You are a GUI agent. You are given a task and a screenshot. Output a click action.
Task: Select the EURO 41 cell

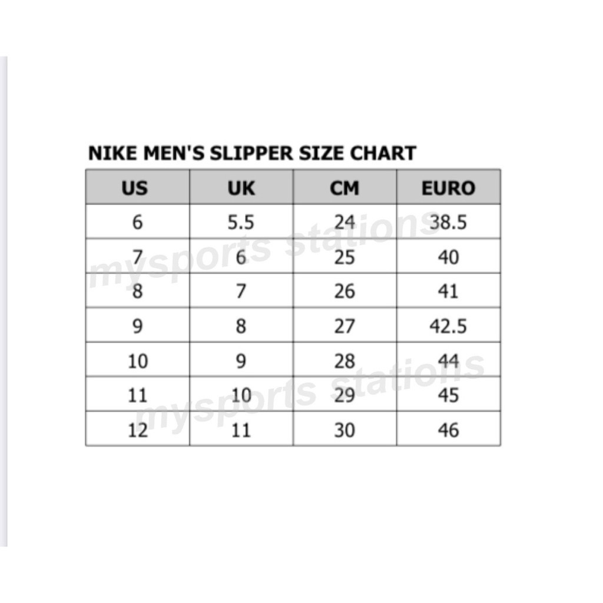coord(448,291)
